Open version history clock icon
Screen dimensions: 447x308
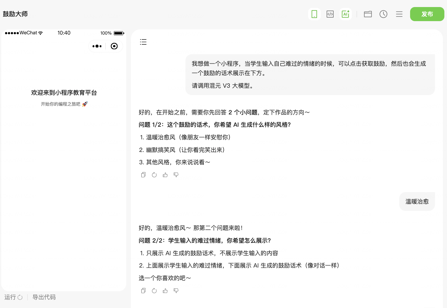click(x=383, y=14)
